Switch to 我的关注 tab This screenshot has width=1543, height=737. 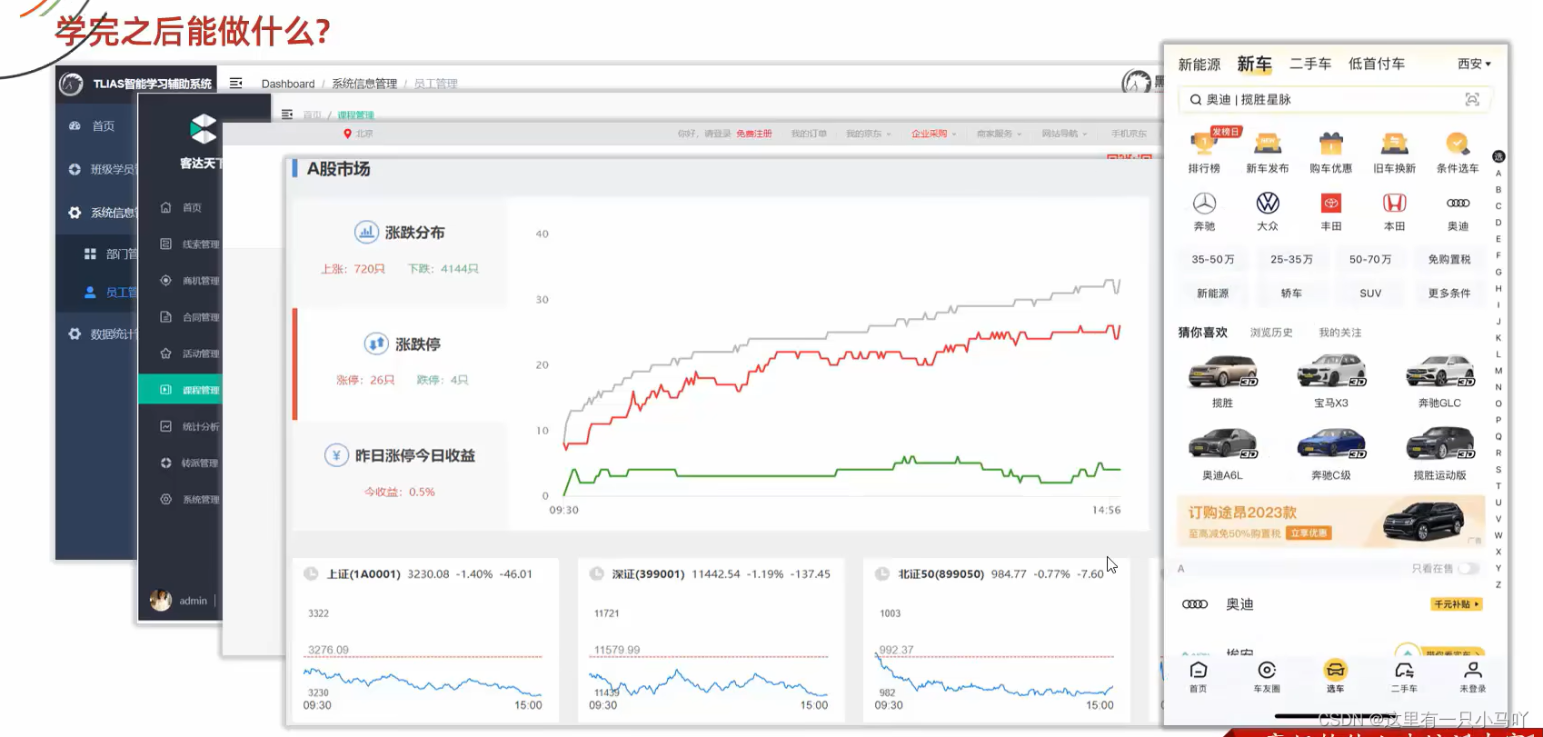pos(1340,333)
